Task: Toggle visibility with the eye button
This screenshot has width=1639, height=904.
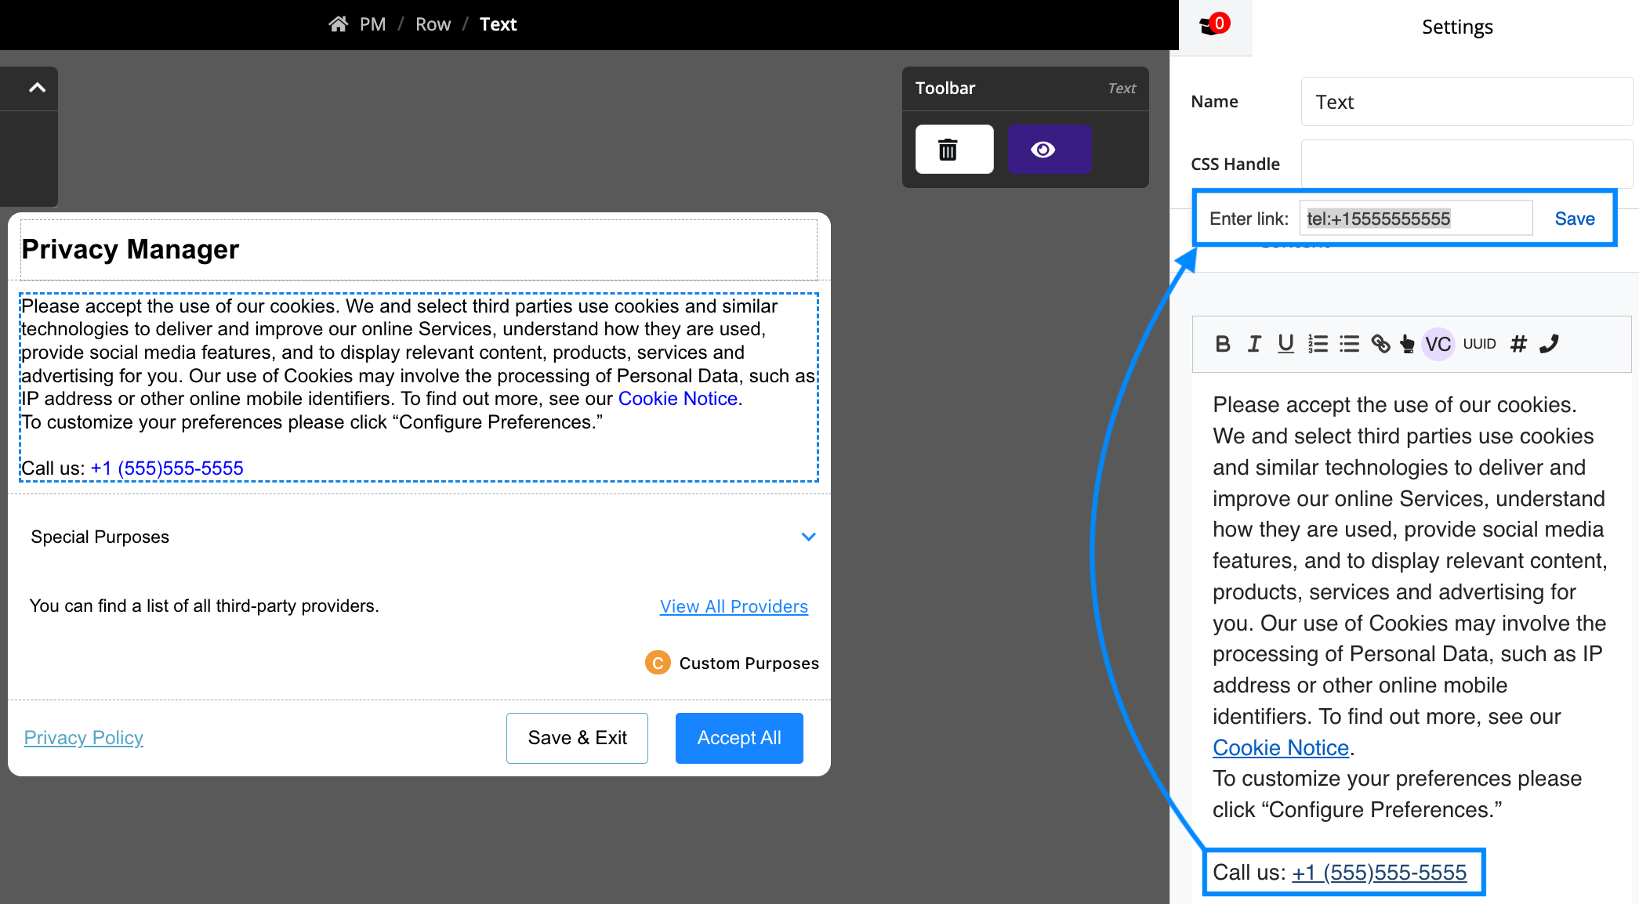Action: point(1049,149)
